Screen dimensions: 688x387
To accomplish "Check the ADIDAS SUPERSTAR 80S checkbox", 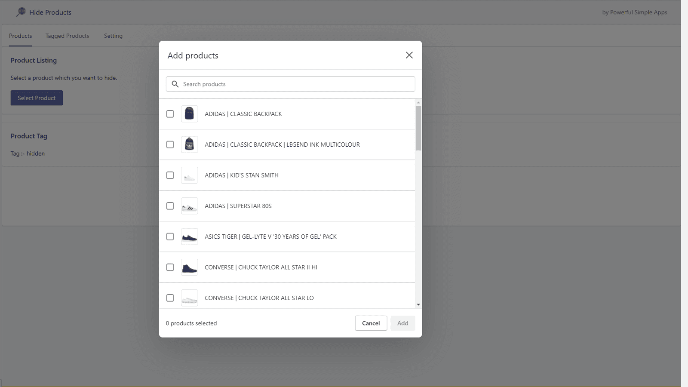I will tap(170, 206).
